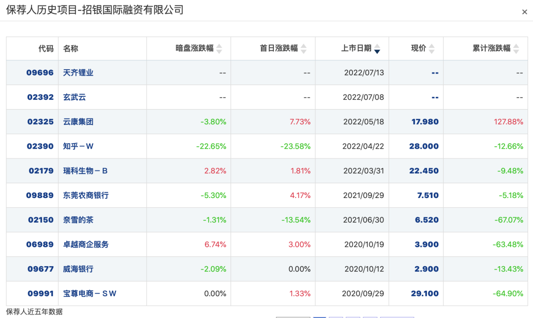Open stock code 02179

pos(41,171)
